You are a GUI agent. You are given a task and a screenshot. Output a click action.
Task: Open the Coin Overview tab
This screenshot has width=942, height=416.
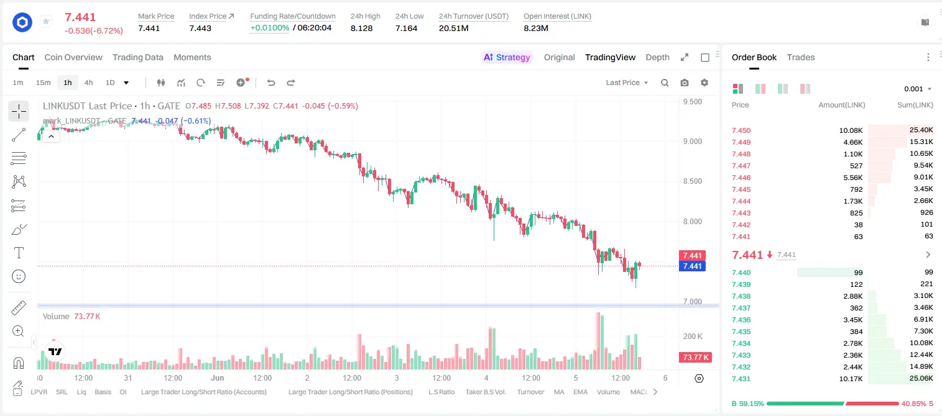73,57
